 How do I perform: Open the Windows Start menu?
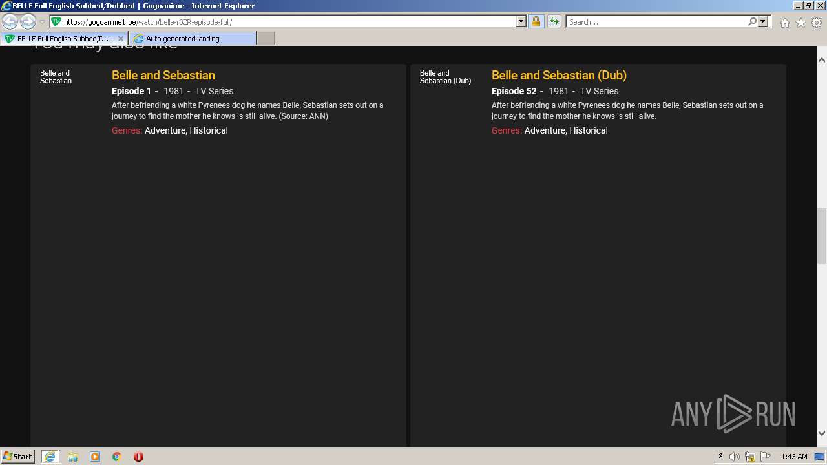(18, 456)
